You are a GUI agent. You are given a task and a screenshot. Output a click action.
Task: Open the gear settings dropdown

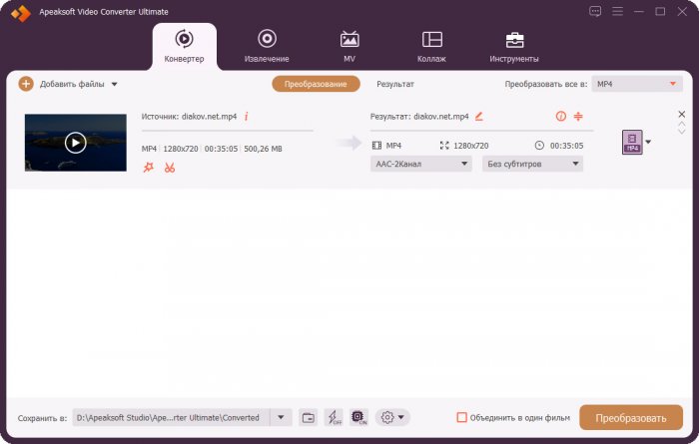pyautogui.click(x=392, y=418)
